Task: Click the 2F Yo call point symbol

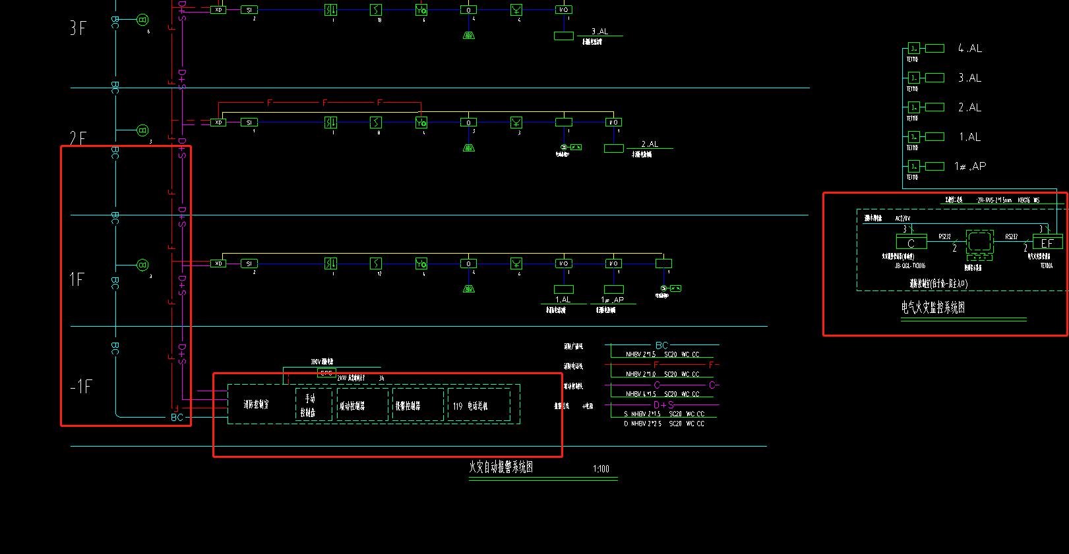Action: point(421,122)
